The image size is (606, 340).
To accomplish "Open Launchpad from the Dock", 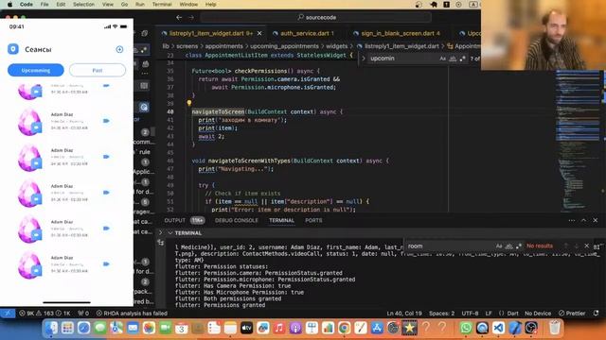I will [x=67, y=328].
